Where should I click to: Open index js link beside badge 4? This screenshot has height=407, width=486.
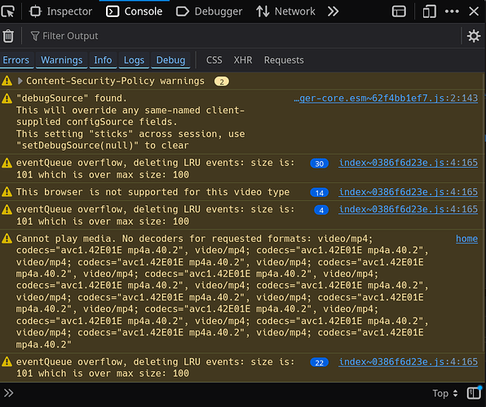[x=409, y=209]
